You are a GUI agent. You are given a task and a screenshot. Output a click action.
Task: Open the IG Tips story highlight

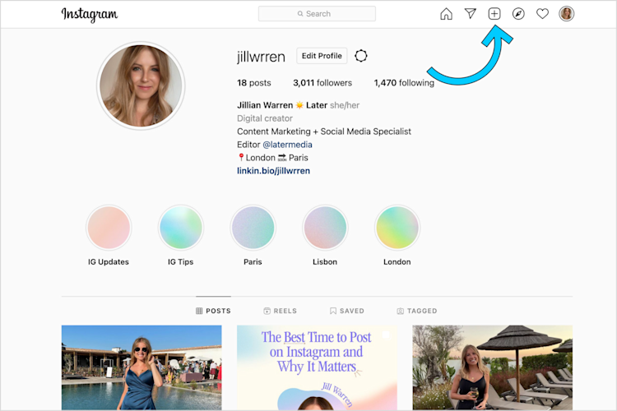[x=181, y=228]
